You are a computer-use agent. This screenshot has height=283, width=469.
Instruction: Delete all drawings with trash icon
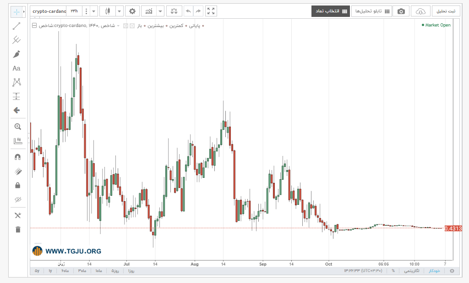(x=18, y=230)
